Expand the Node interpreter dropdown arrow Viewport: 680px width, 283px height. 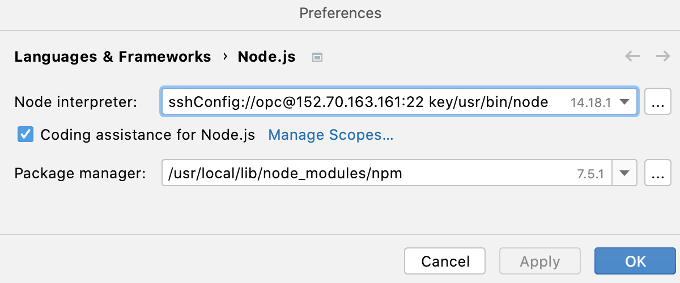point(624,102)
